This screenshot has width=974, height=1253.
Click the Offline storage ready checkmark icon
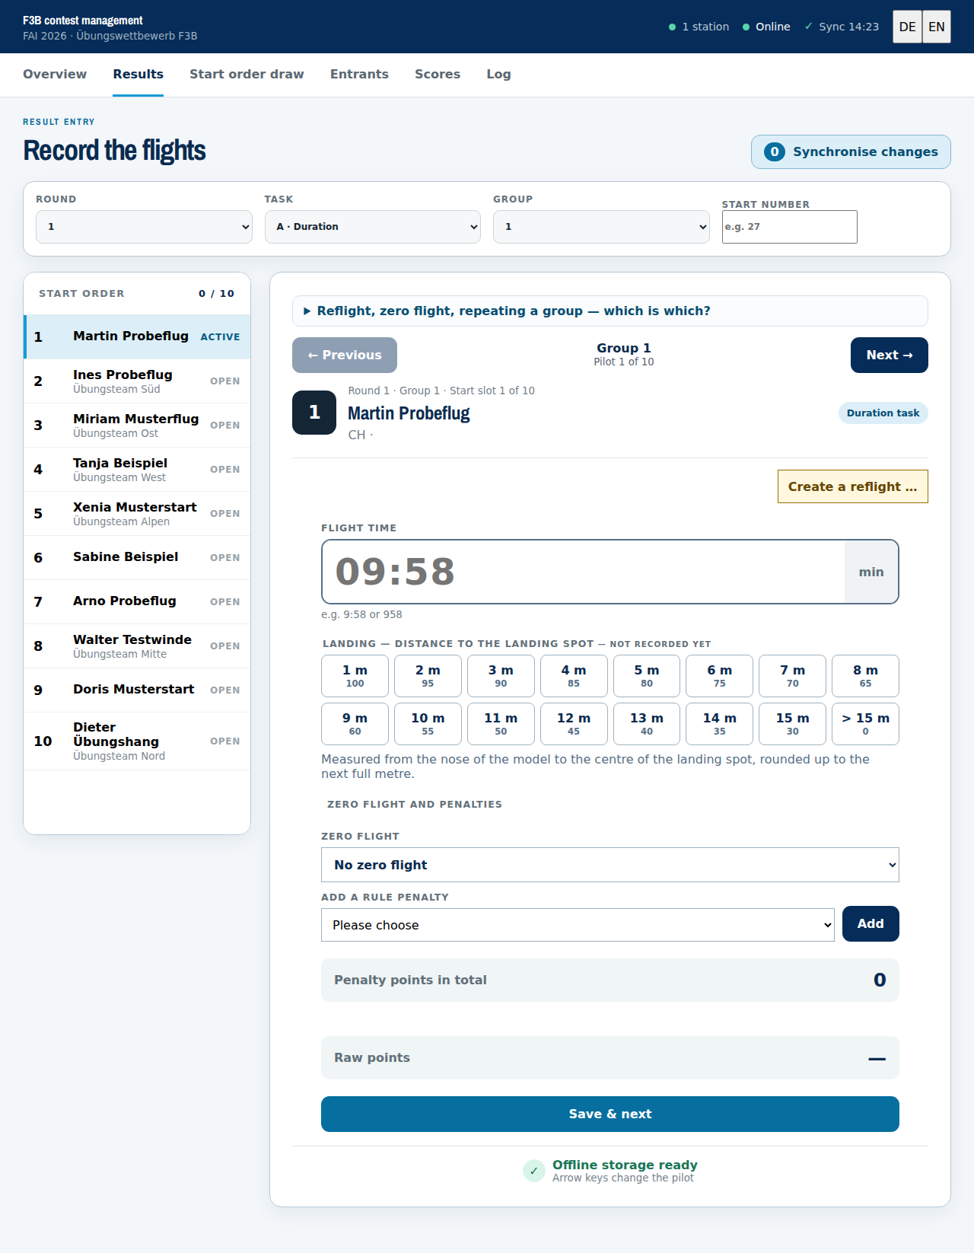533,1171
